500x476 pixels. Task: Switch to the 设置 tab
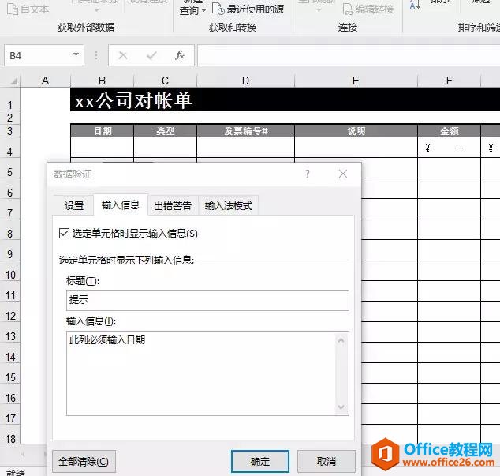coord(74,205)
